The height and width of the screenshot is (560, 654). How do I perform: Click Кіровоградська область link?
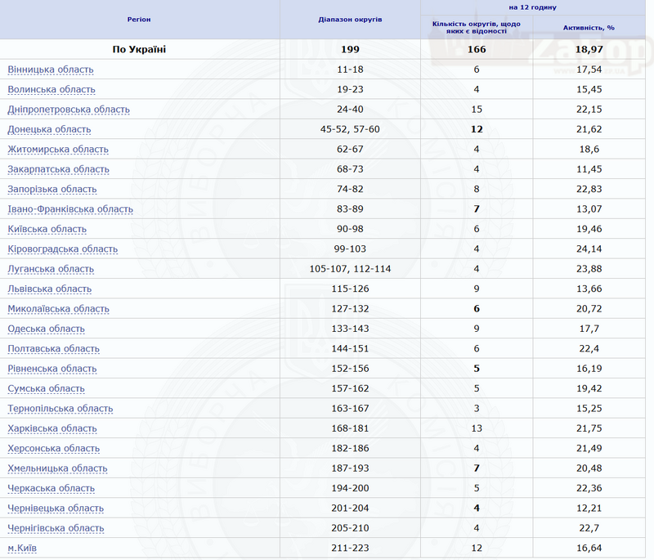[63, 249]
